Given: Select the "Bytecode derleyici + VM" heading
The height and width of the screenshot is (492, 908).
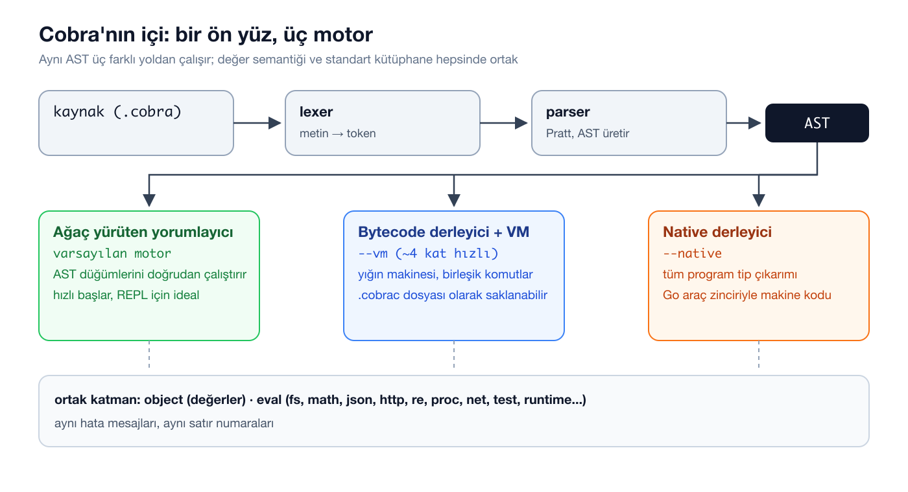Looking at the screenshot, I should click(444, 232).
